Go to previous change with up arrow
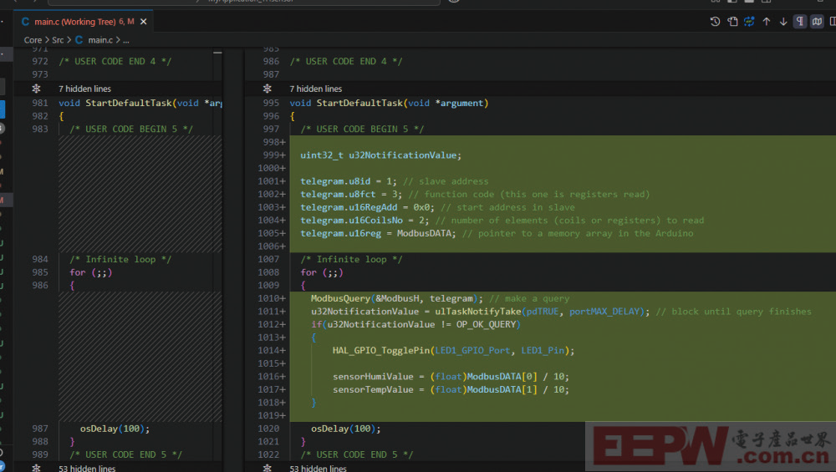The image size is (836, 472). click(x=766, y=22)
